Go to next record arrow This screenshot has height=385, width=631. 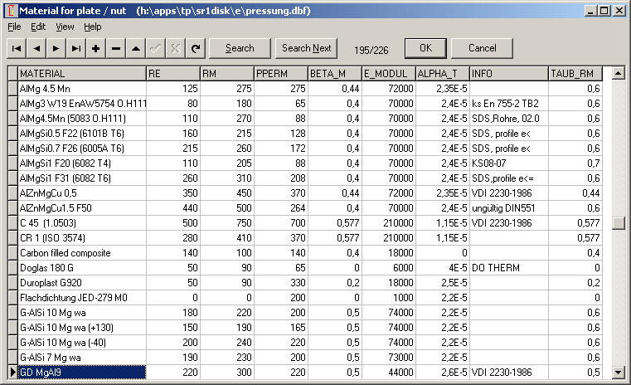click(x=56, y=48)
